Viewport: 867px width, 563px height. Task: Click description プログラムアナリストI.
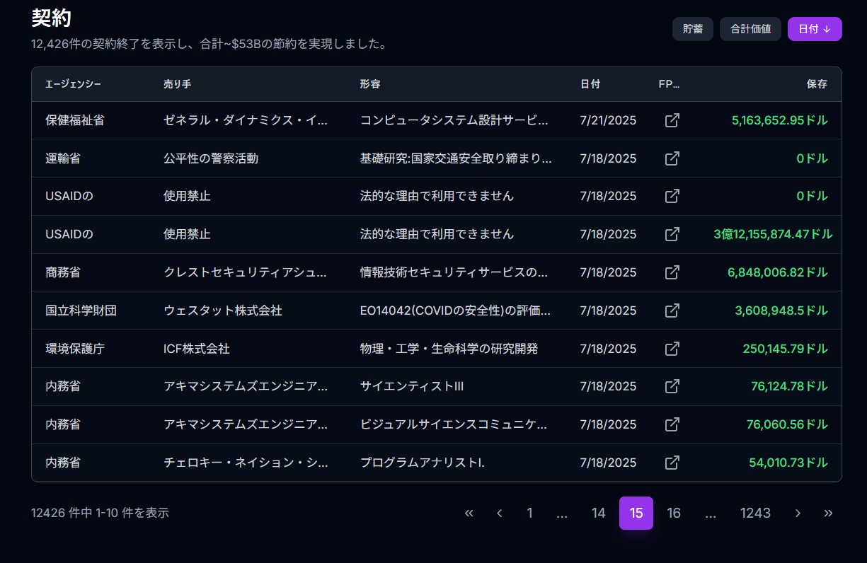423,463
